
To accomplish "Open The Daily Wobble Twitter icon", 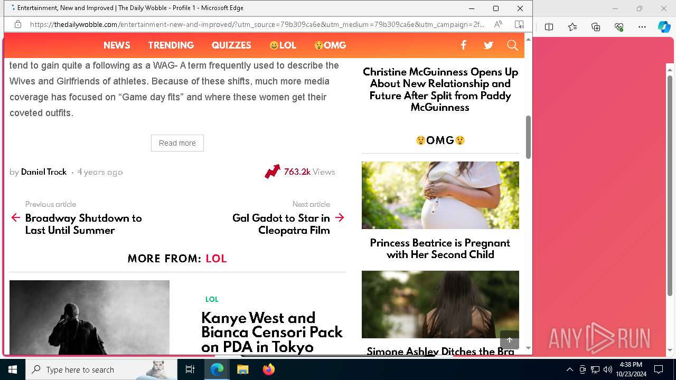I will [x=489, y=45].
